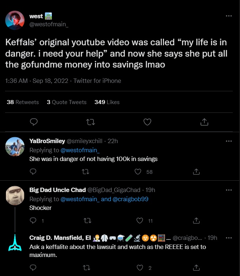This screenshot has width=240, height=276.
Task: Open west's profile picture
Action: [15, 20]
